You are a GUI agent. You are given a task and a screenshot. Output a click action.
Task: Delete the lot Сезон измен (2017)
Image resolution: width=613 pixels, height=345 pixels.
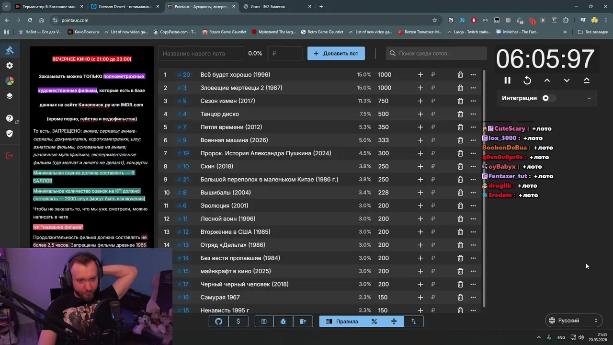point(460,101)
